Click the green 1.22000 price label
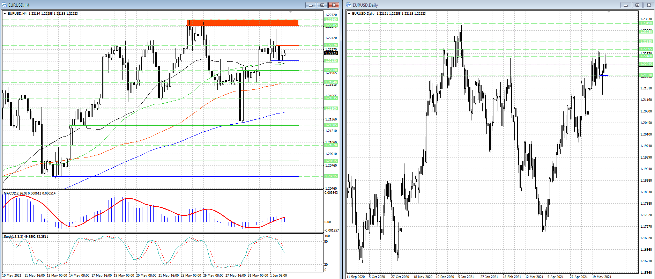Viewport: 655px width, 279px height. click(x=331, y=70)
